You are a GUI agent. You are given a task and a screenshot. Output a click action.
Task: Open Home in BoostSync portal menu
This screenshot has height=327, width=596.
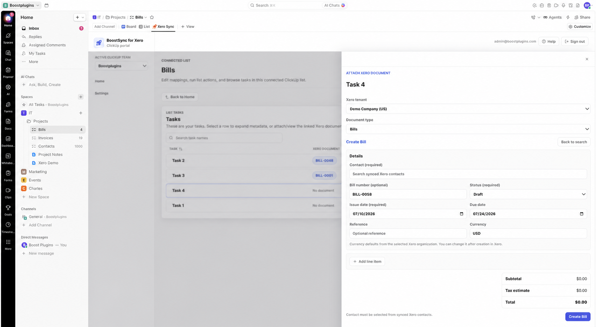tap(100, 81)
